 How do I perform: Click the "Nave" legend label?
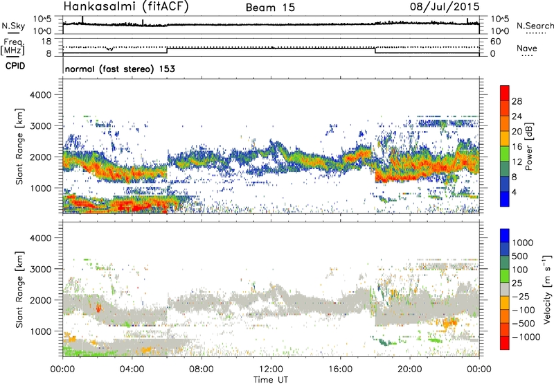(527, 49)
